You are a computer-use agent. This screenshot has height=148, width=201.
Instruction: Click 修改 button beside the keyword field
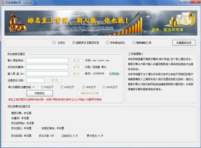point(76,67)
